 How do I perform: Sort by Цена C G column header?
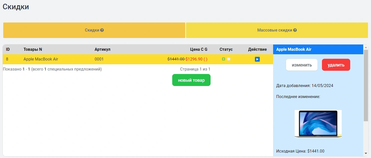pyautogui.click(x=199, y=49)
